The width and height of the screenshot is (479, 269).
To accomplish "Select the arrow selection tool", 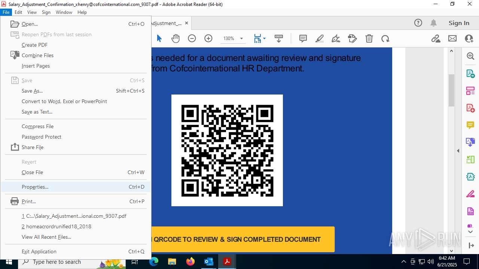I will pyautogui.click(x=159, y=38).
